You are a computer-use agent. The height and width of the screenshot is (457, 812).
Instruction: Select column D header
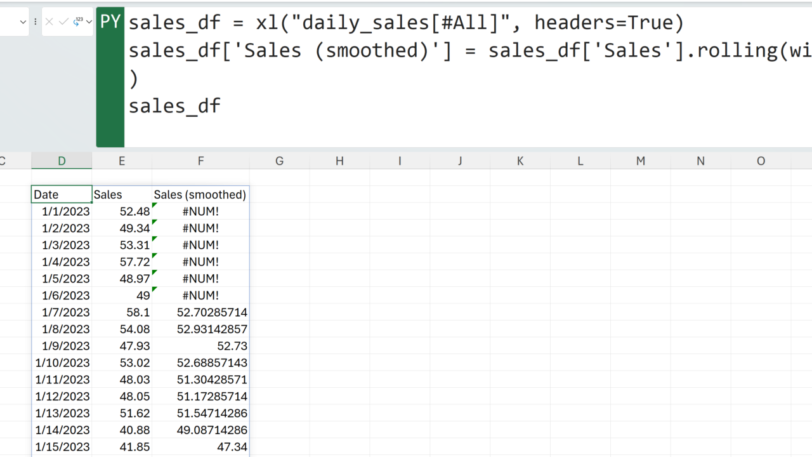click(x=62, y=161)
